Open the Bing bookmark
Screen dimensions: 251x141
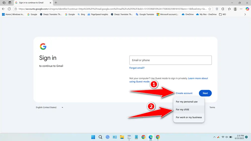[x=81, y=14]
